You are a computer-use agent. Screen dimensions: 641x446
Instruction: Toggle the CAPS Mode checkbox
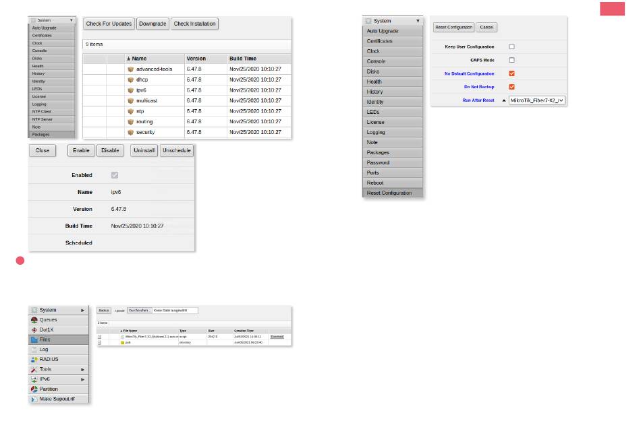click(511, 60)
